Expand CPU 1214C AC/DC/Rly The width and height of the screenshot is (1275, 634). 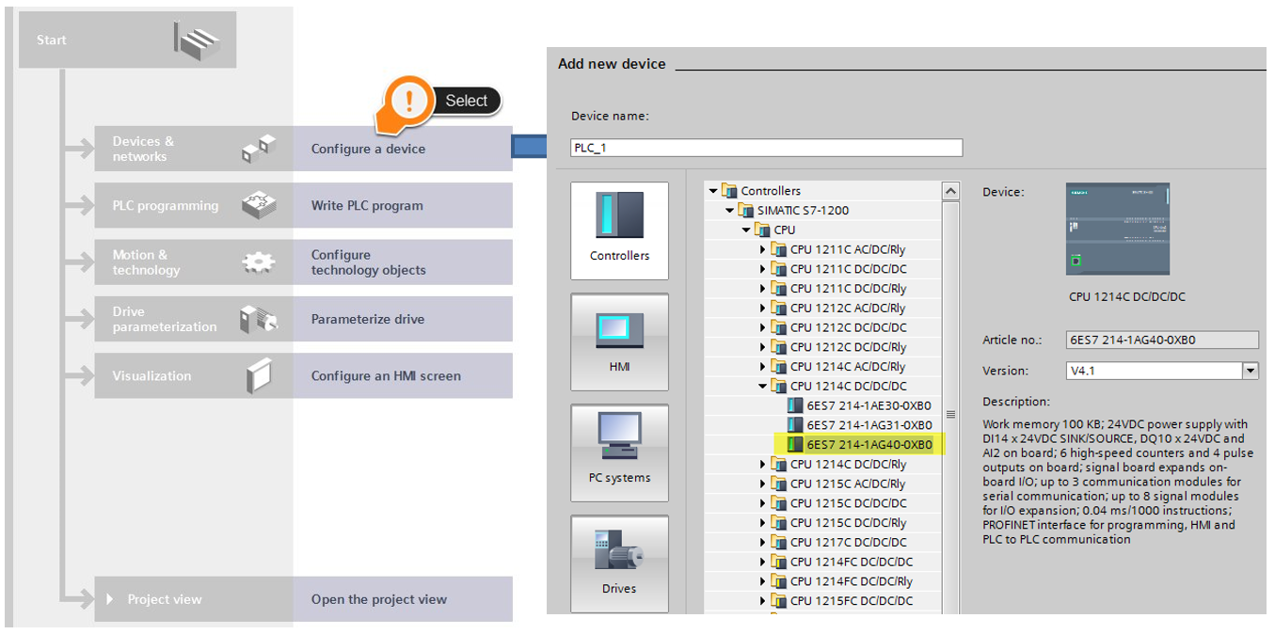pyautogui.click(x=763, y=367)
